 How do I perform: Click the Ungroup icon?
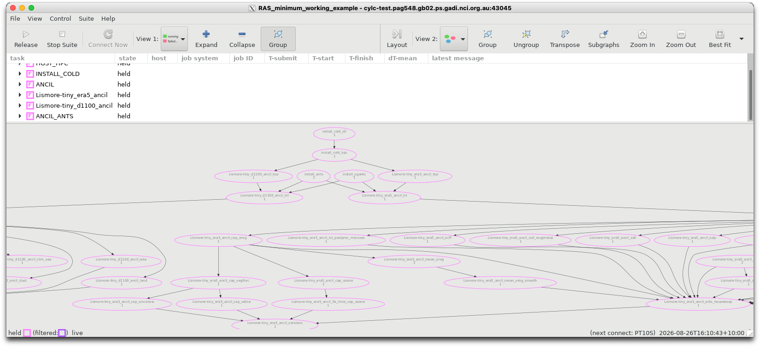(526, 34)
